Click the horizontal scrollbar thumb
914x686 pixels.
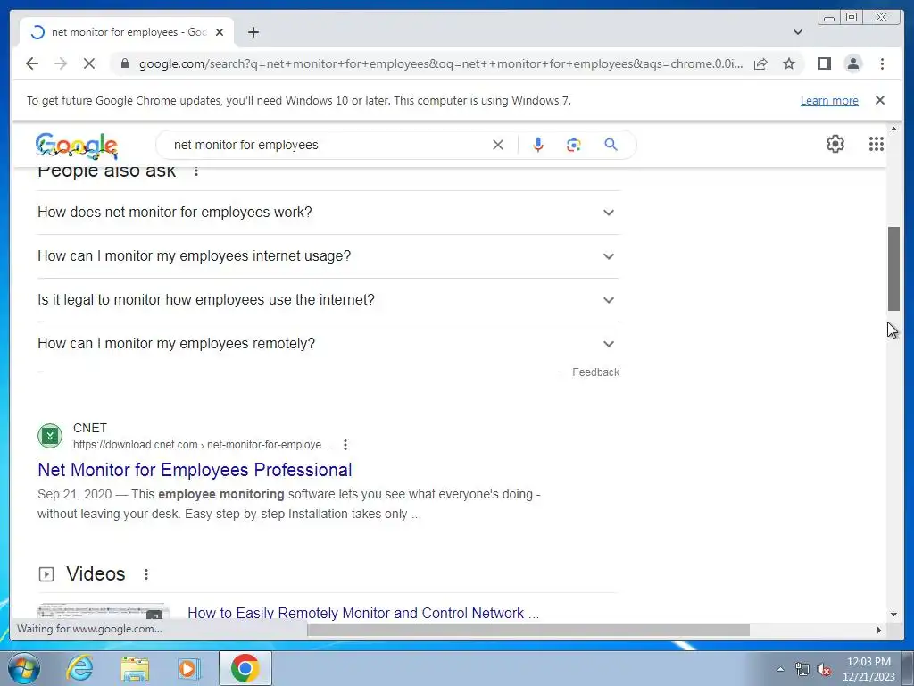[528, 630]
